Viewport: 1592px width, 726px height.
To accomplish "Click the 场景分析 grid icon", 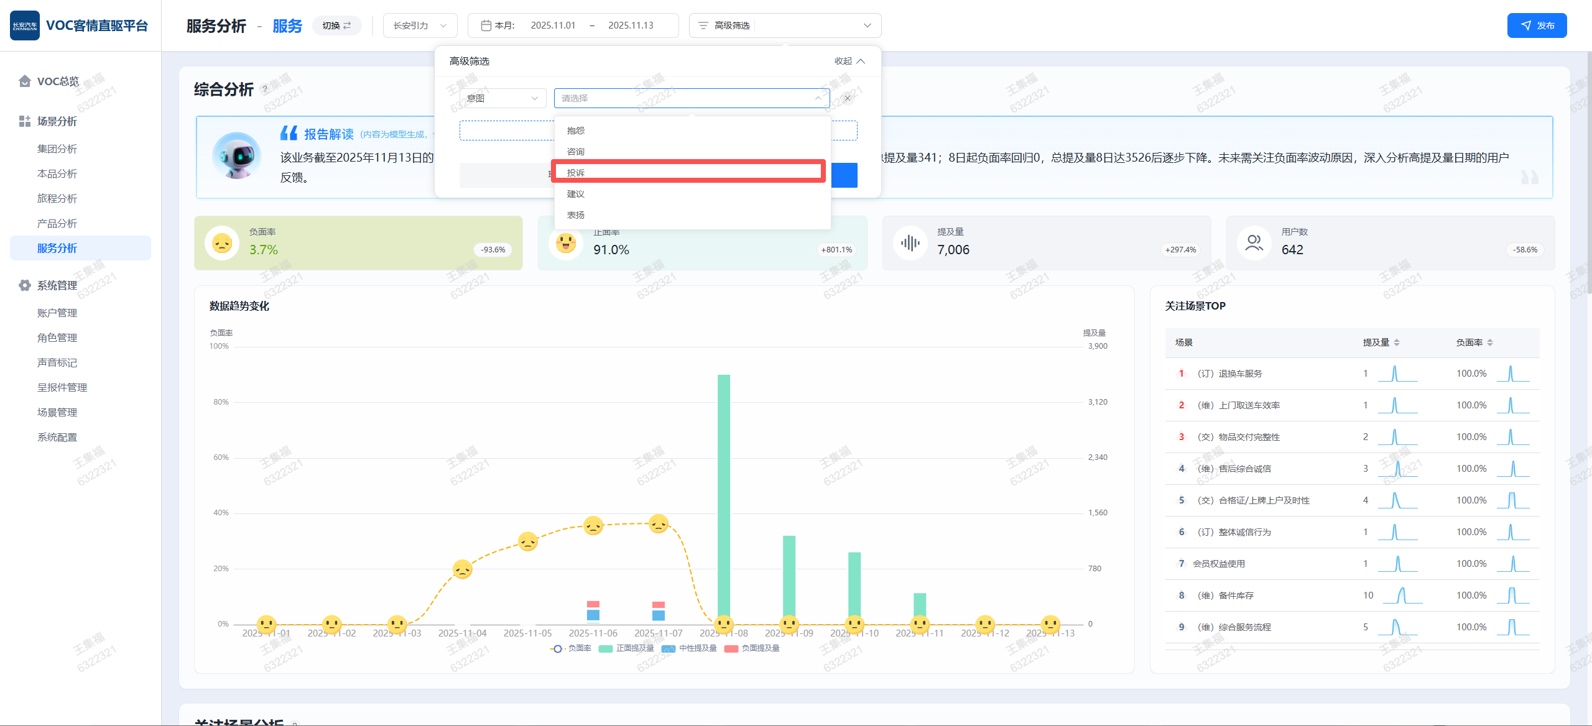I will (x=25, y=121).
